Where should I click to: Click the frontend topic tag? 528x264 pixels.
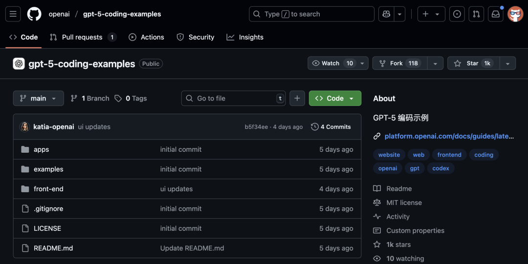pyautogui.click(x=449, y=155)
